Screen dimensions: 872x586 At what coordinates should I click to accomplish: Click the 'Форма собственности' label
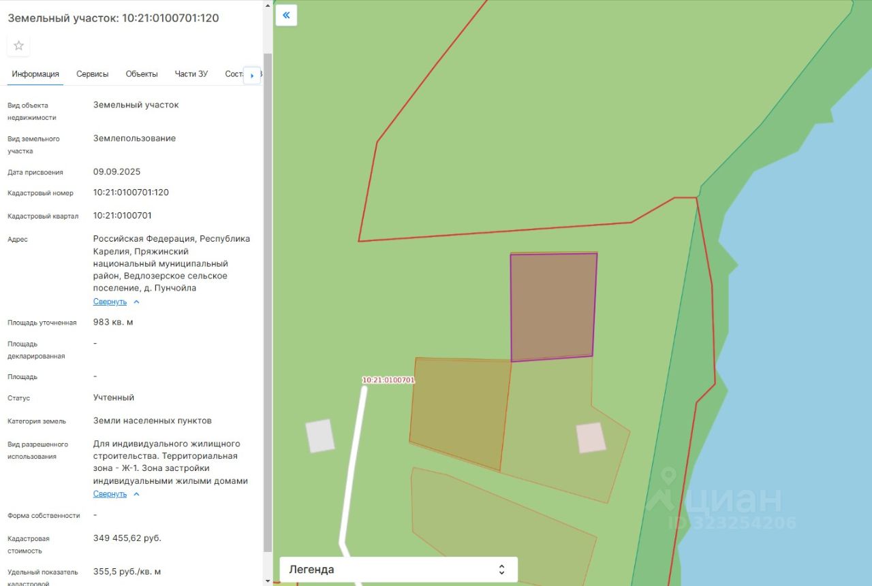pos(44,516)
